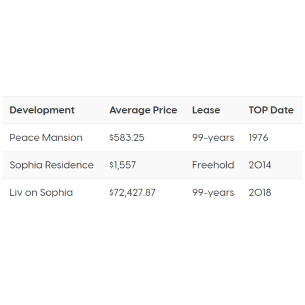The image size is (305, 305).
Task: Select the 2018 TOP date cell
Action: (x=260, y=193)
